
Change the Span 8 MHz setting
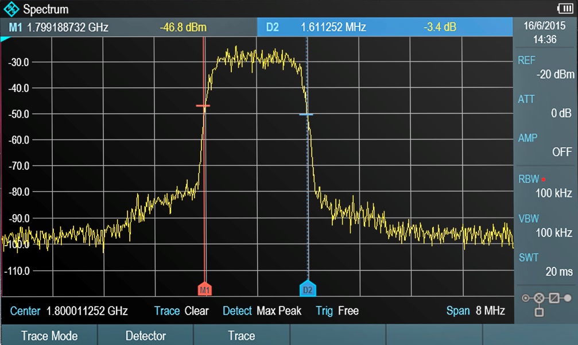pos(475,311)
